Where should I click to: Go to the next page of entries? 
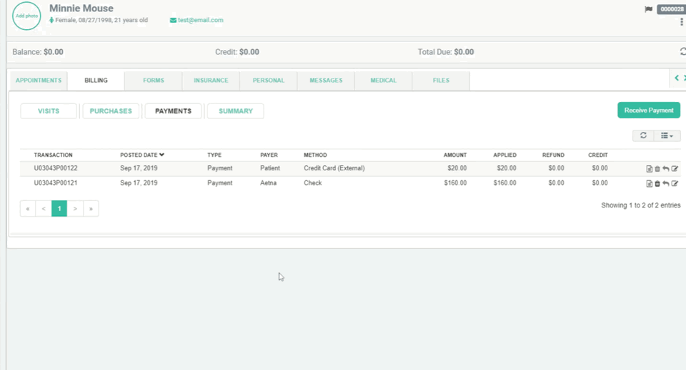click(x=75, y=209)
